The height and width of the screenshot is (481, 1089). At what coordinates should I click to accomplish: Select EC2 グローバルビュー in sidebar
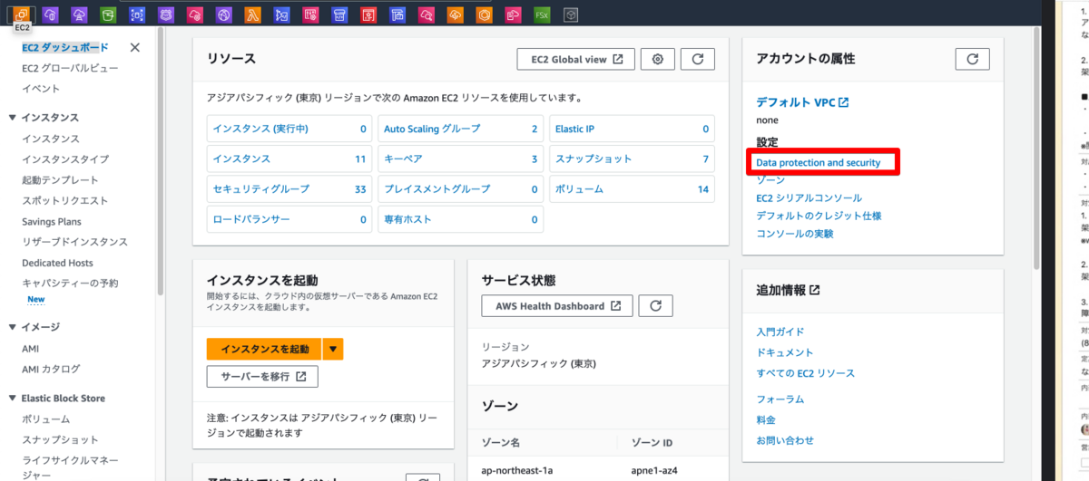70,68
